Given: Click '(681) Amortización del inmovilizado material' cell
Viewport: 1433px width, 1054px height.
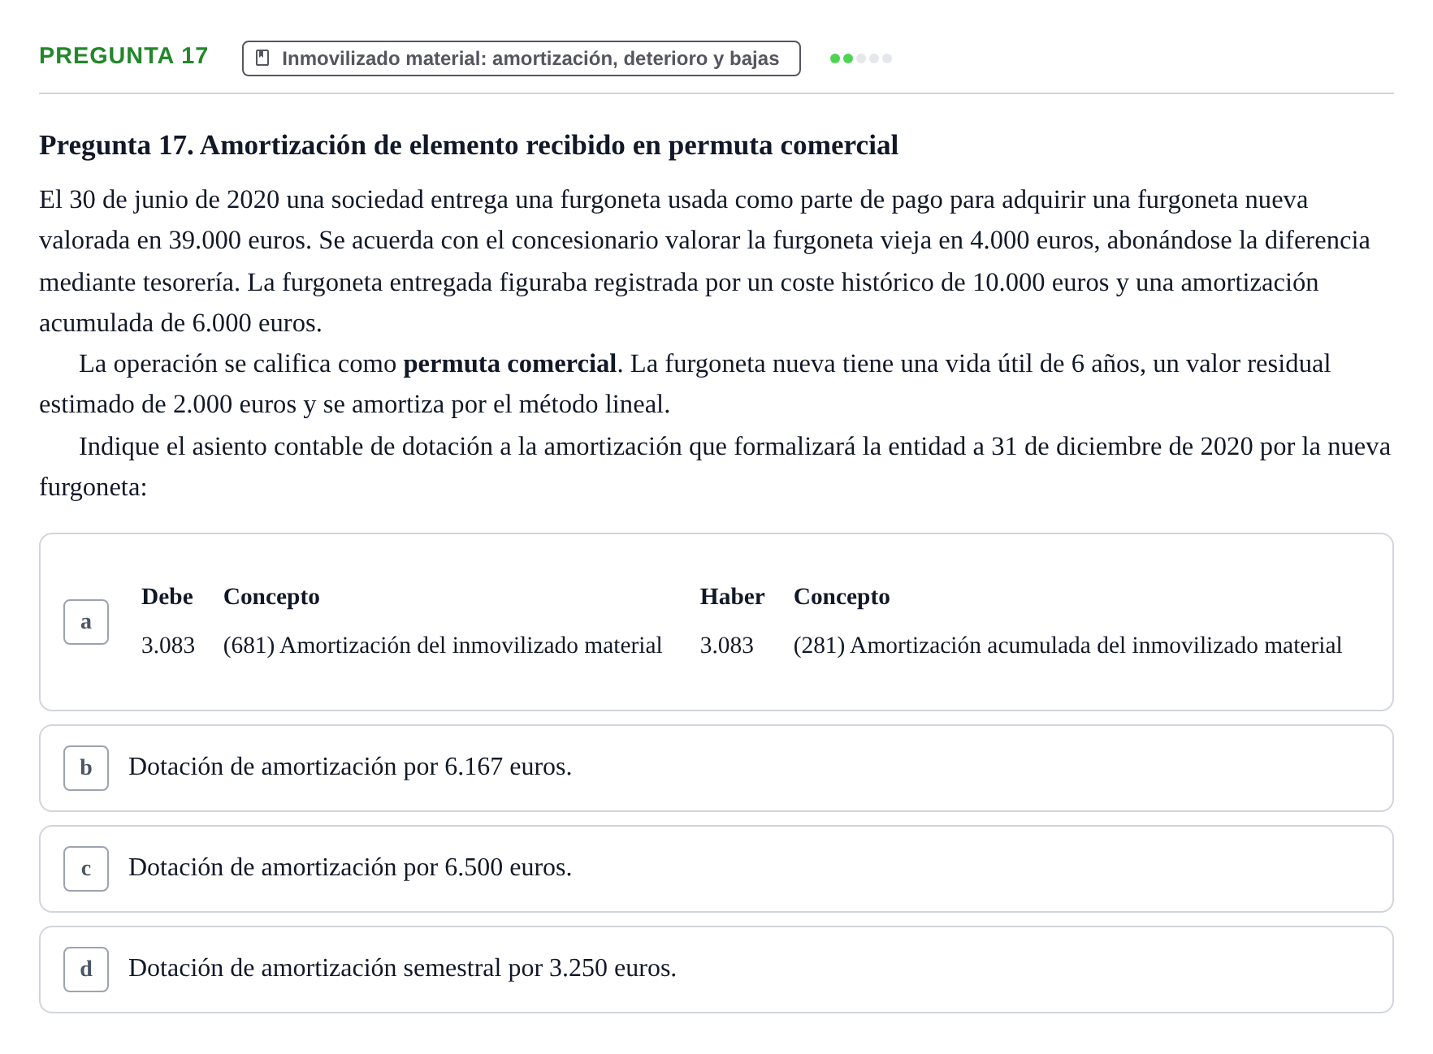Looking at the screenshot, I should coord(443,646).
